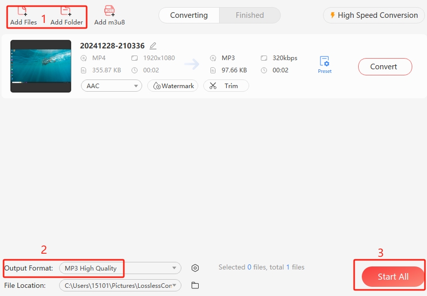Click the Add m3u8 icon
This screenshot has height=296, width=427.
[x=109, y=11]
